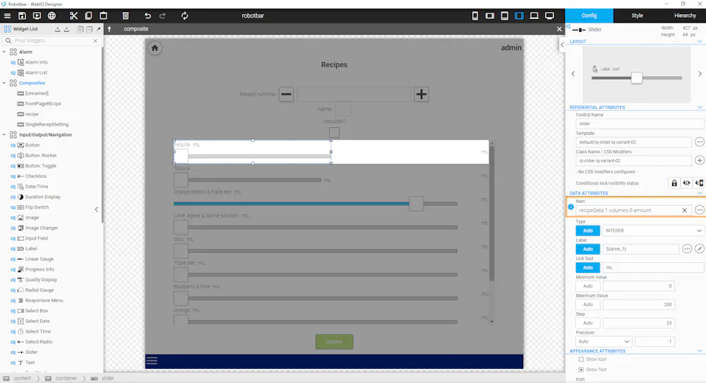This screenshot has height=383, width=706.
Task: Collapse the Appearance Attributes section
Action: click(x=699, y=351)
